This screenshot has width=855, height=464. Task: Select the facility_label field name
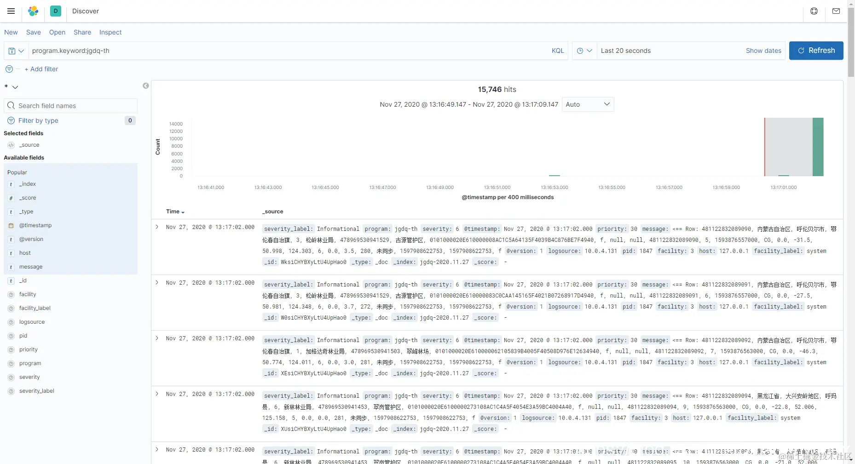click(x=35, y=308)
